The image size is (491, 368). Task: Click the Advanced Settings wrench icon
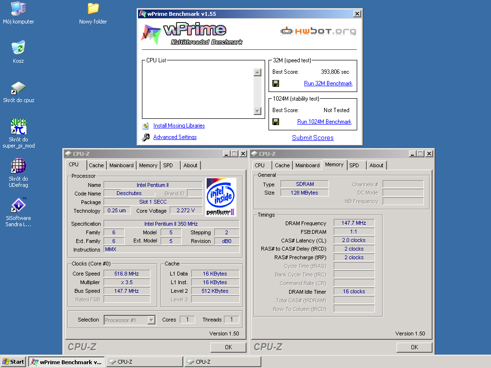point(146,138)
